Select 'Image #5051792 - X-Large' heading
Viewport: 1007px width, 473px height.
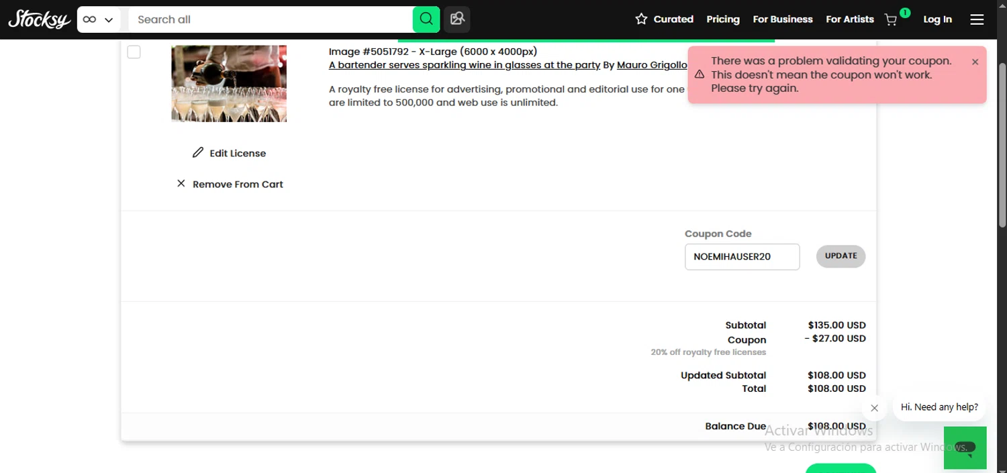433,52
